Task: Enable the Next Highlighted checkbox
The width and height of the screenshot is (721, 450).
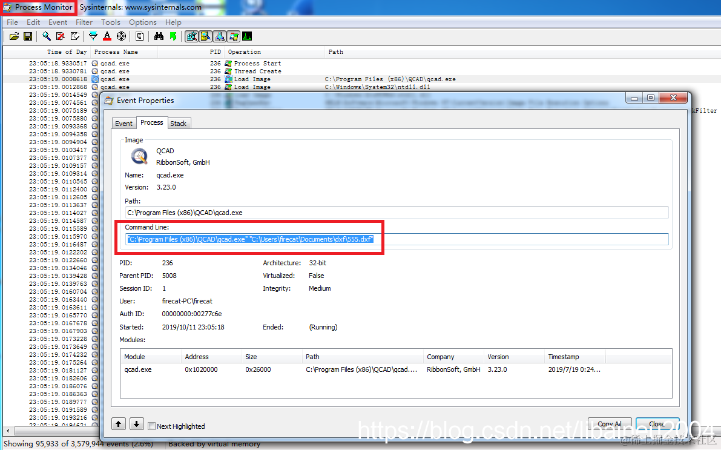Action: click(151, 426)
